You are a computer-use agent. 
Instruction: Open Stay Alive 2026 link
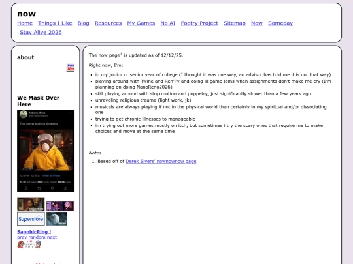pos(41,32)
